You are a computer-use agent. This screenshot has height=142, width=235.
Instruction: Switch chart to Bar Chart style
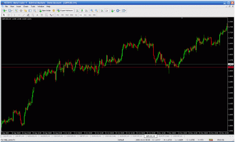pyautogui.click(x=77, y=11)
